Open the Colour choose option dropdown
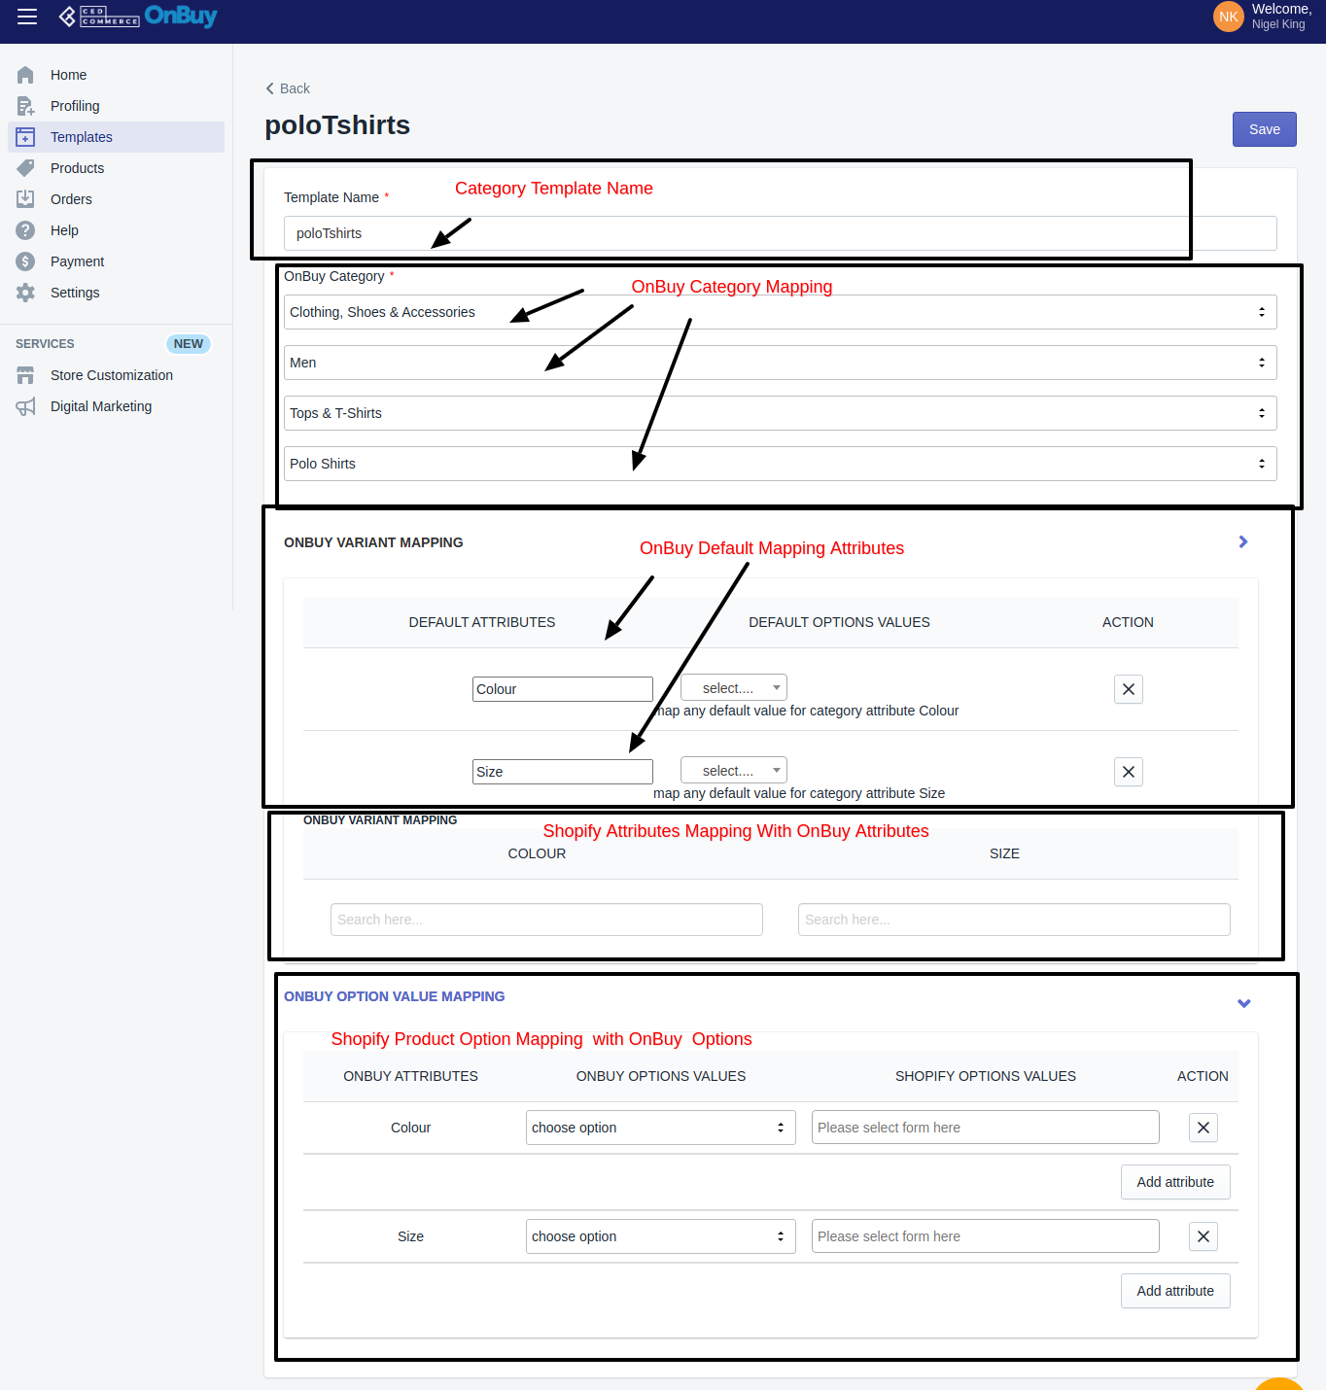Viewport: 1326px width, 1390px height. [x=661, y=1128]
